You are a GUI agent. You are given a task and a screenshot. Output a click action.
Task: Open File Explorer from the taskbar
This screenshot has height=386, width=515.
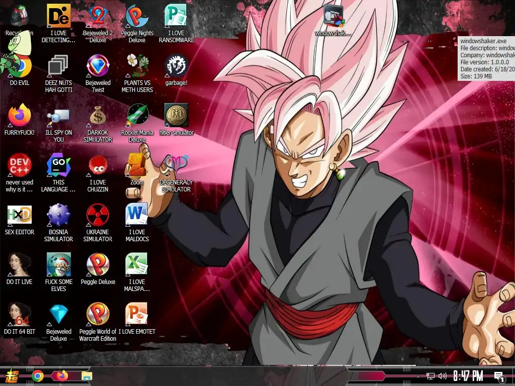[x=87, y=376]
